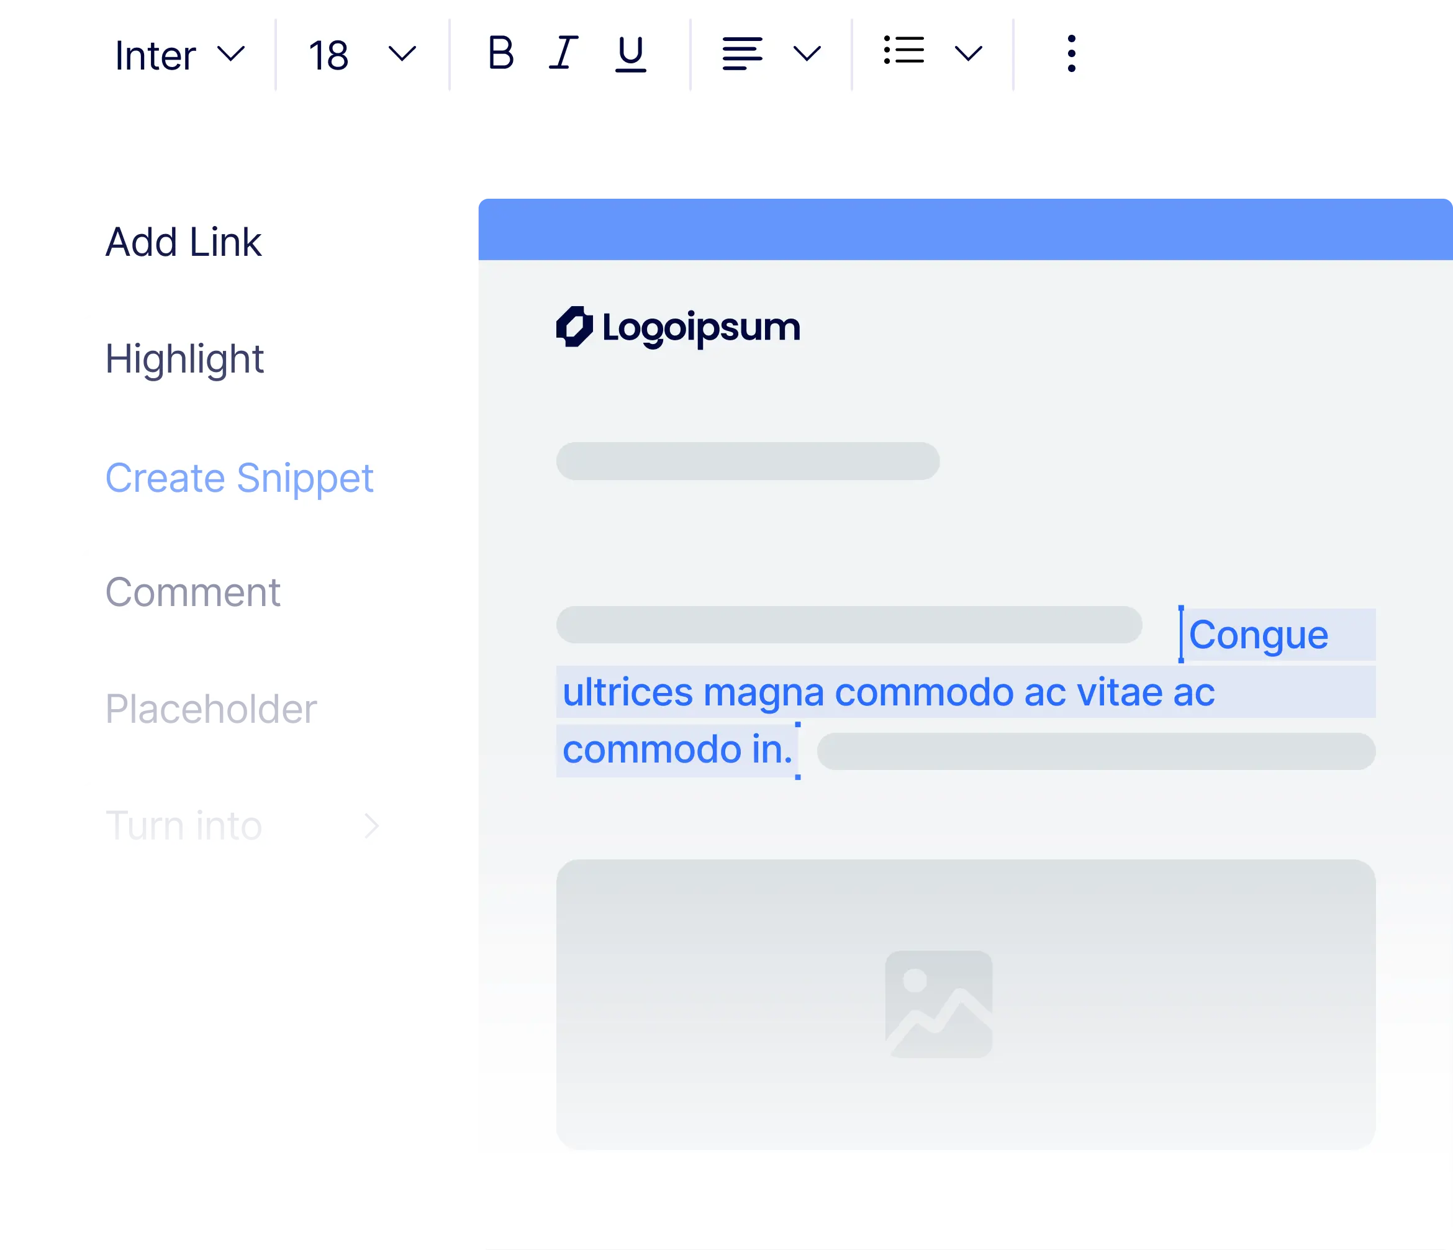Select Add Link from context menu
The width and height of the screenshot is (1453, 1250).
tap(248, 243)
